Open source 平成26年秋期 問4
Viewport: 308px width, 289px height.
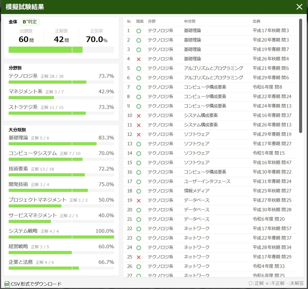[271, 59]
